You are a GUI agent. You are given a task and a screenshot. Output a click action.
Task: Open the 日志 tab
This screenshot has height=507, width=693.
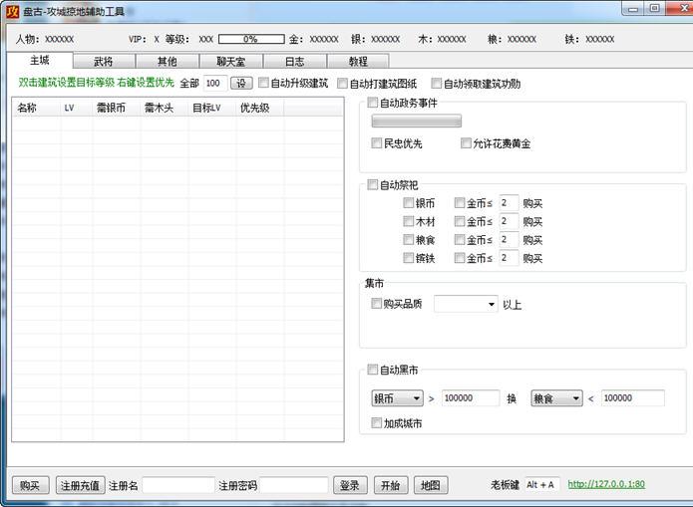[294, 62]
